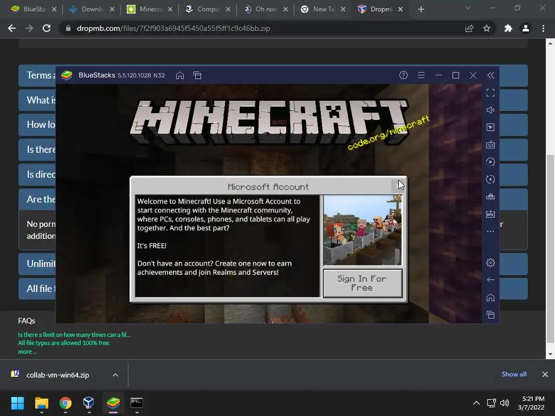The width and height of the screenshot is (555, 416).
Task: Reload the dropmb page
Action: coord(47,28)
